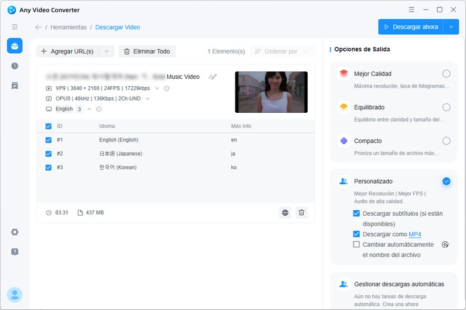Go to Herramientas breadcrumb
The height and width of the screenshot is (310, 466).
[x=68, y=27]
